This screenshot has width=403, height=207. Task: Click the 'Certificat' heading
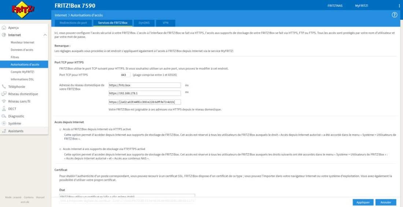point(61,170)
